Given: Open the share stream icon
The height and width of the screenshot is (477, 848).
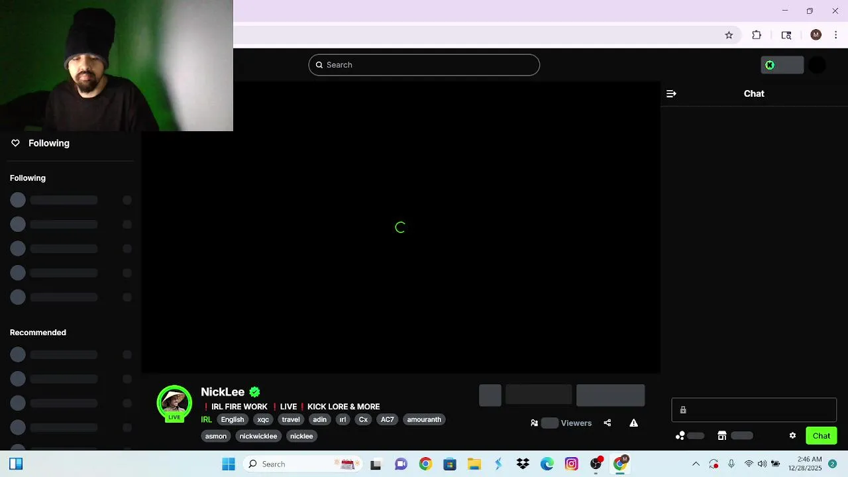Looking at the screenshot, I should click(x=607, y=423).
